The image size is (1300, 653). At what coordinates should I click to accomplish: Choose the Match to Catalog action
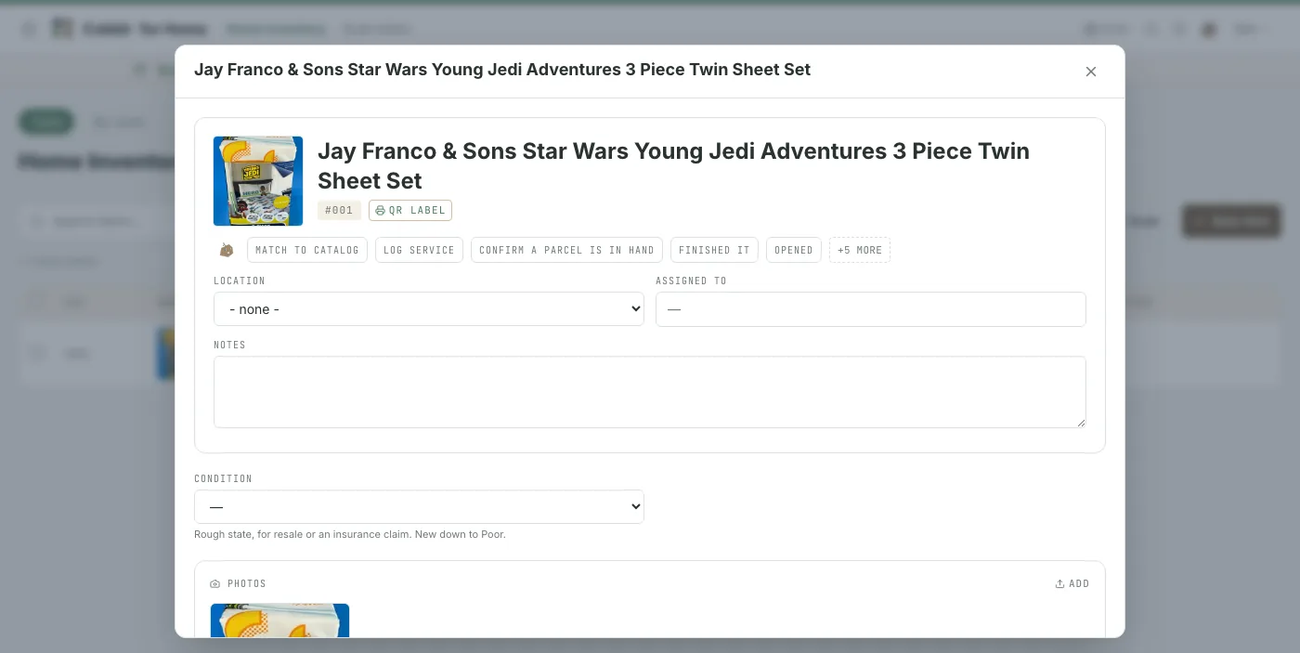click(307, 250)
